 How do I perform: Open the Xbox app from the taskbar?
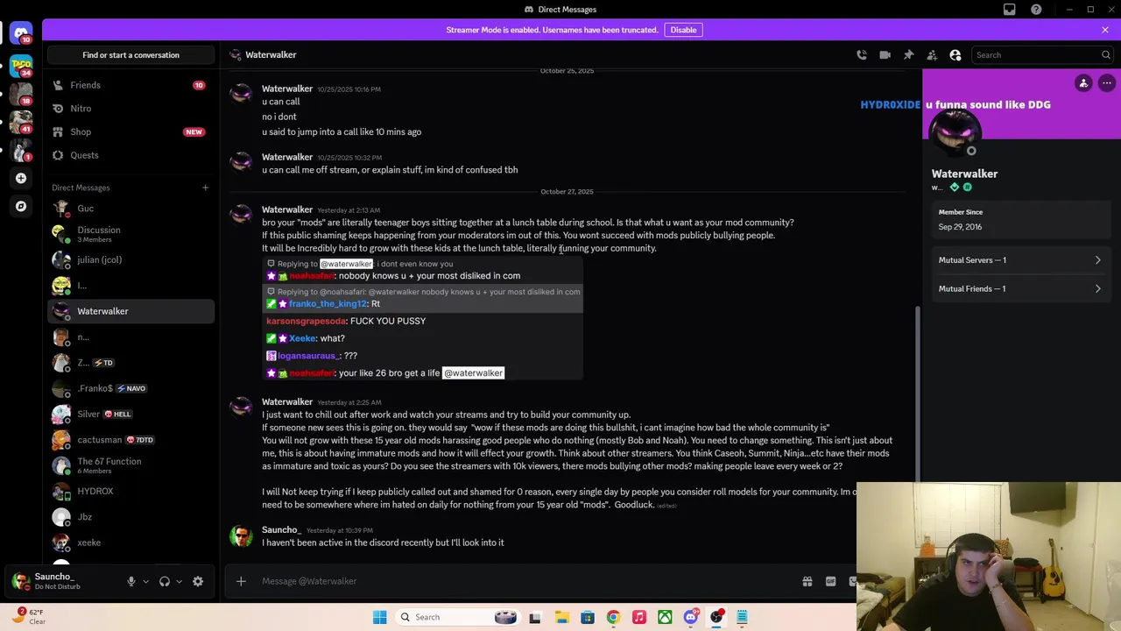665,617
